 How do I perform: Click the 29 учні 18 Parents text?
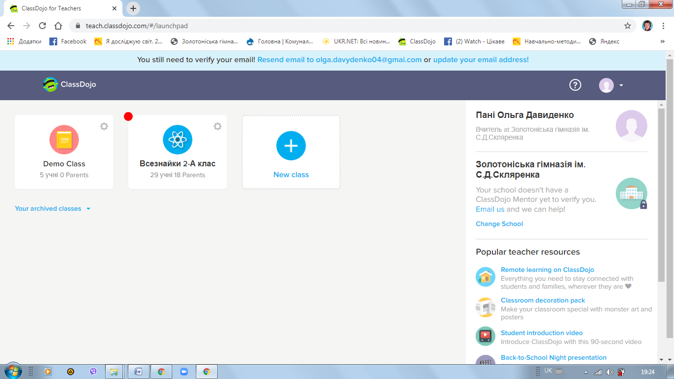[x=178, y=175]
